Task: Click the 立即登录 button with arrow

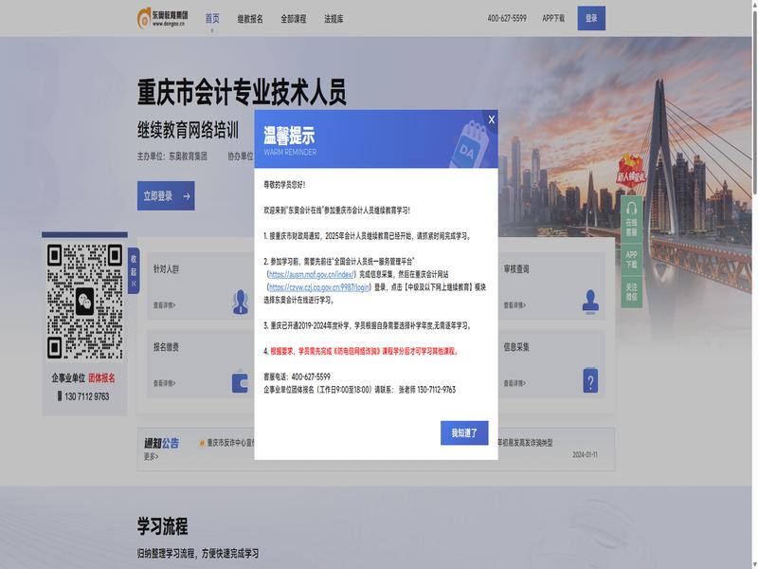Action: [166, 196]
